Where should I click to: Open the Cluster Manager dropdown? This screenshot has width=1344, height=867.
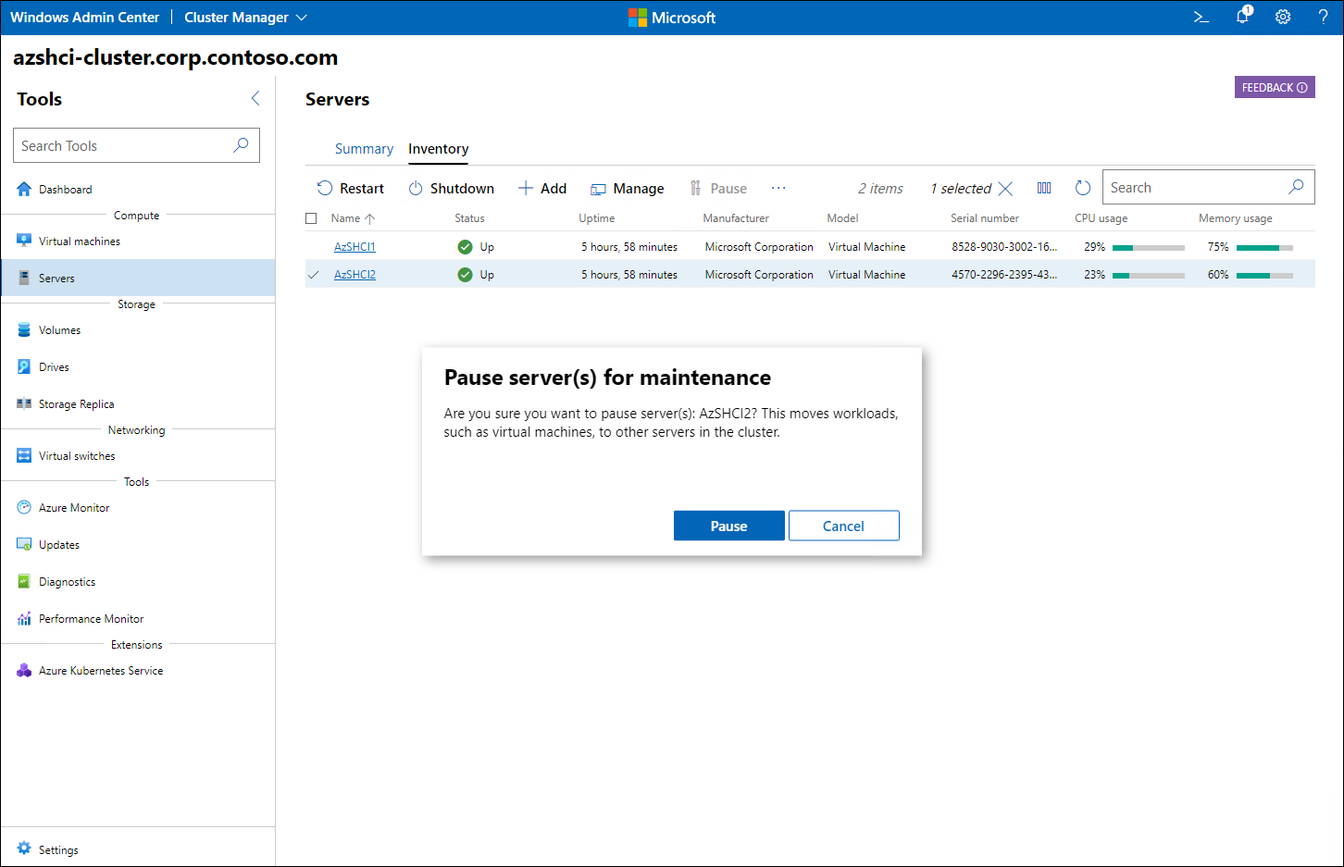pyautogui.click(x=245, y=17)
